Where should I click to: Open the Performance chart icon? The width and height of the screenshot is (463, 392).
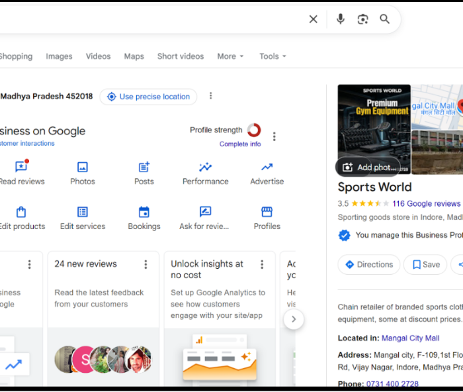206,167
